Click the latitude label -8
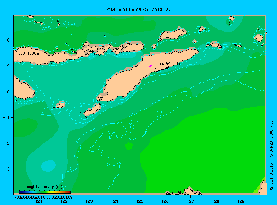 7,40
